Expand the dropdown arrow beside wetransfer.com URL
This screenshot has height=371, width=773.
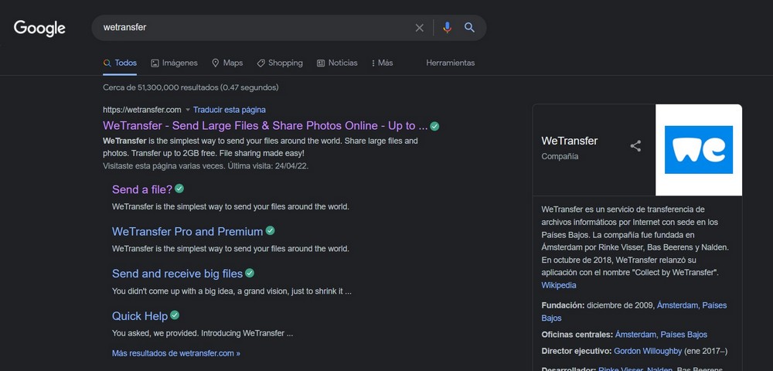(187, 110)
